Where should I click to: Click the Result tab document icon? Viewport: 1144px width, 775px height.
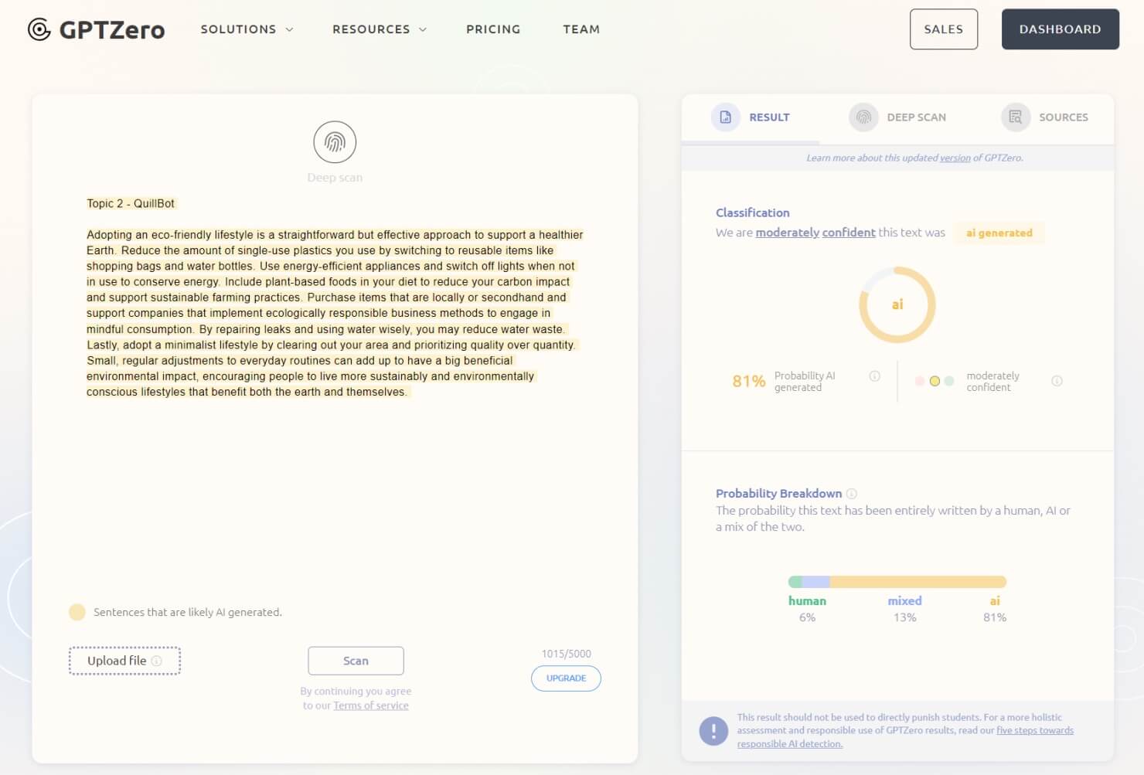tap(725, 117)
